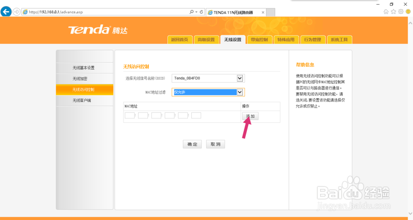The image size is (413, 220).
Task: Expand the MAC地址过滤 dropdown
Action: (x=208, y=92)
